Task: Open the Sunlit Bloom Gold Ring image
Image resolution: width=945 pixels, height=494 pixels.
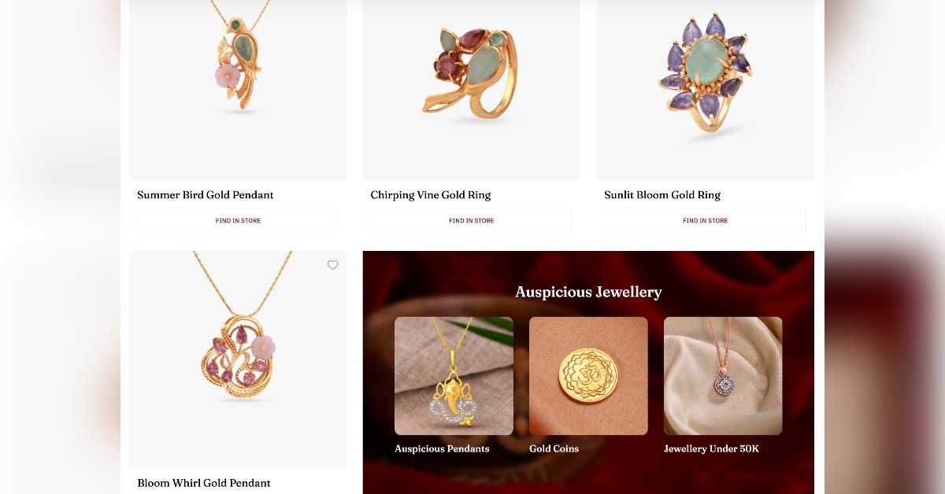Action: (x=705, y=90)
